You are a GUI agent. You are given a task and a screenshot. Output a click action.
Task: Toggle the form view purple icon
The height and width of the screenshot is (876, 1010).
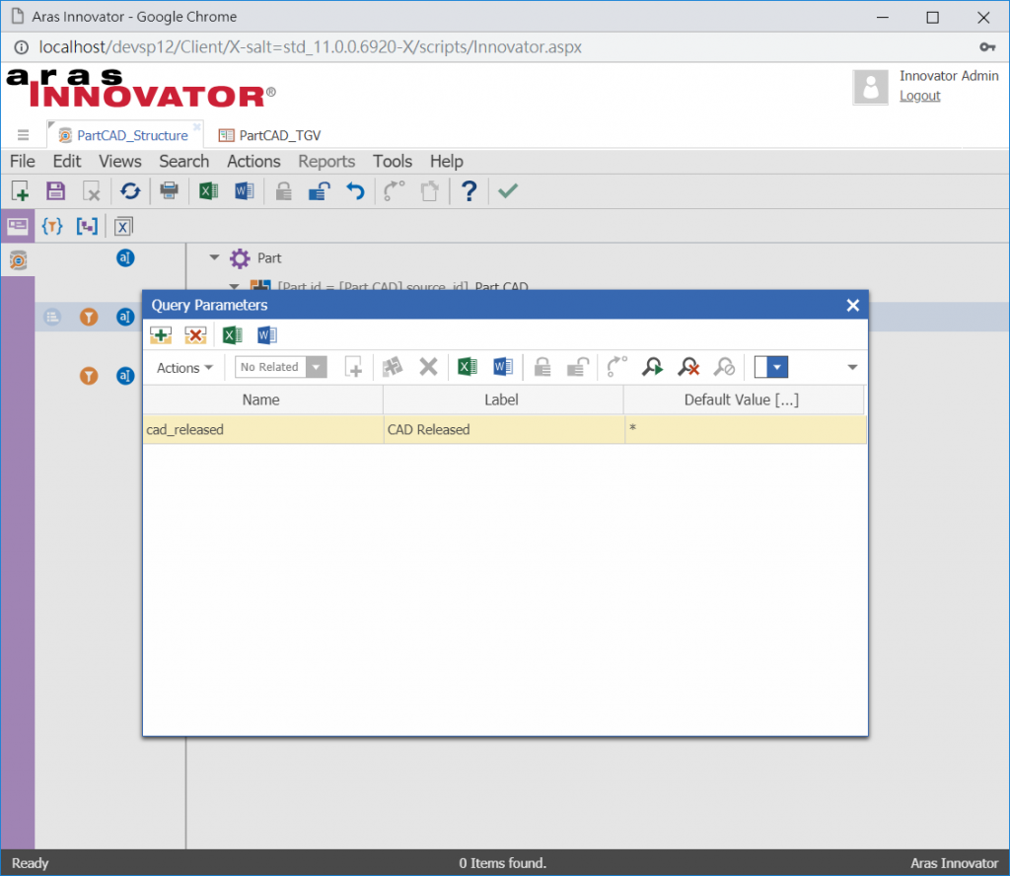pos(18,226)
